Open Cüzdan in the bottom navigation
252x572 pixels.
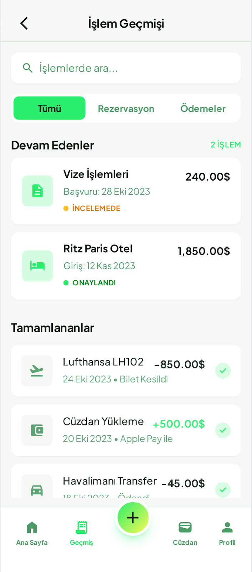click(x=185, y=533)
